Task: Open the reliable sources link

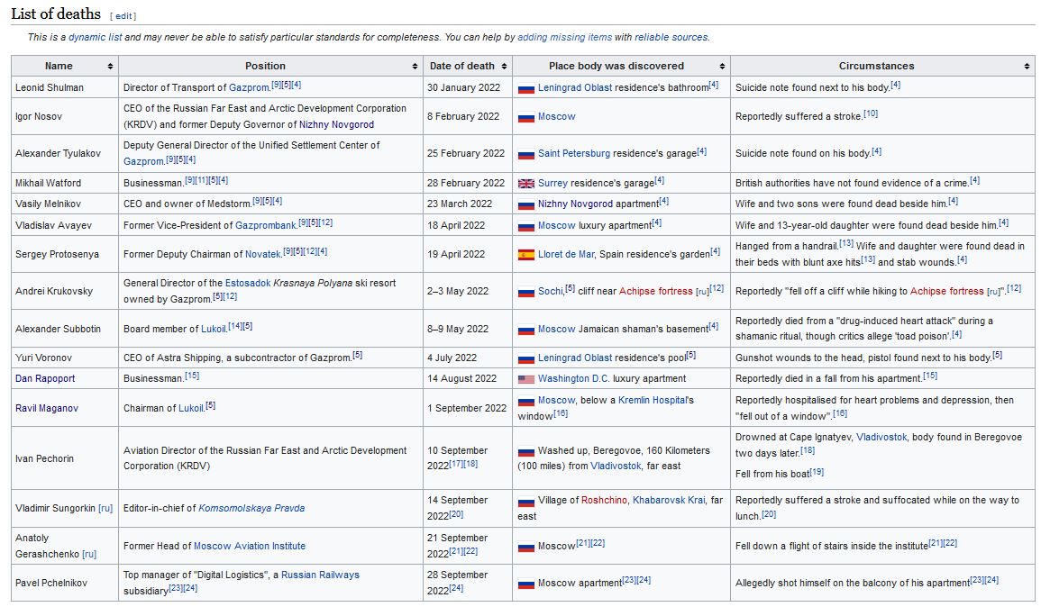Action: (x=671, y=37)
